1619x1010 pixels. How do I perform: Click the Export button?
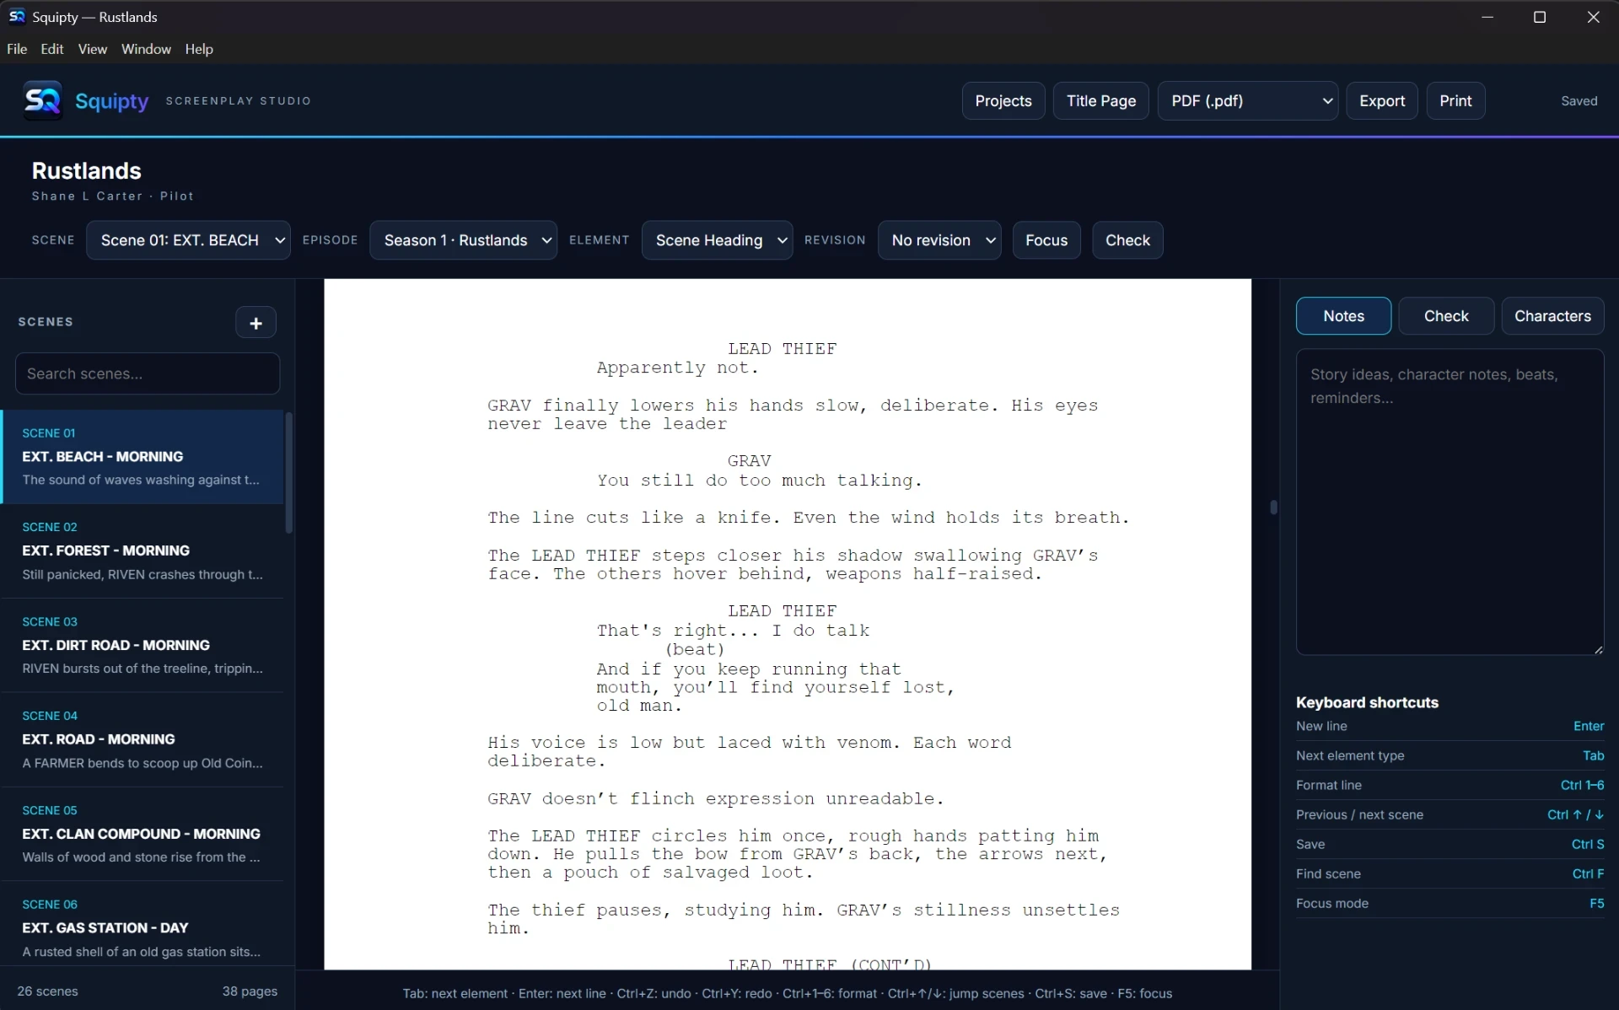coord(1382,101)
